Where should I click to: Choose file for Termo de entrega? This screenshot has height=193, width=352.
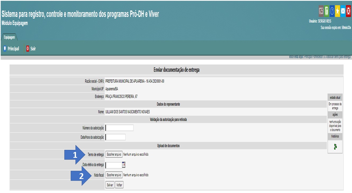[x=114, y=154]
